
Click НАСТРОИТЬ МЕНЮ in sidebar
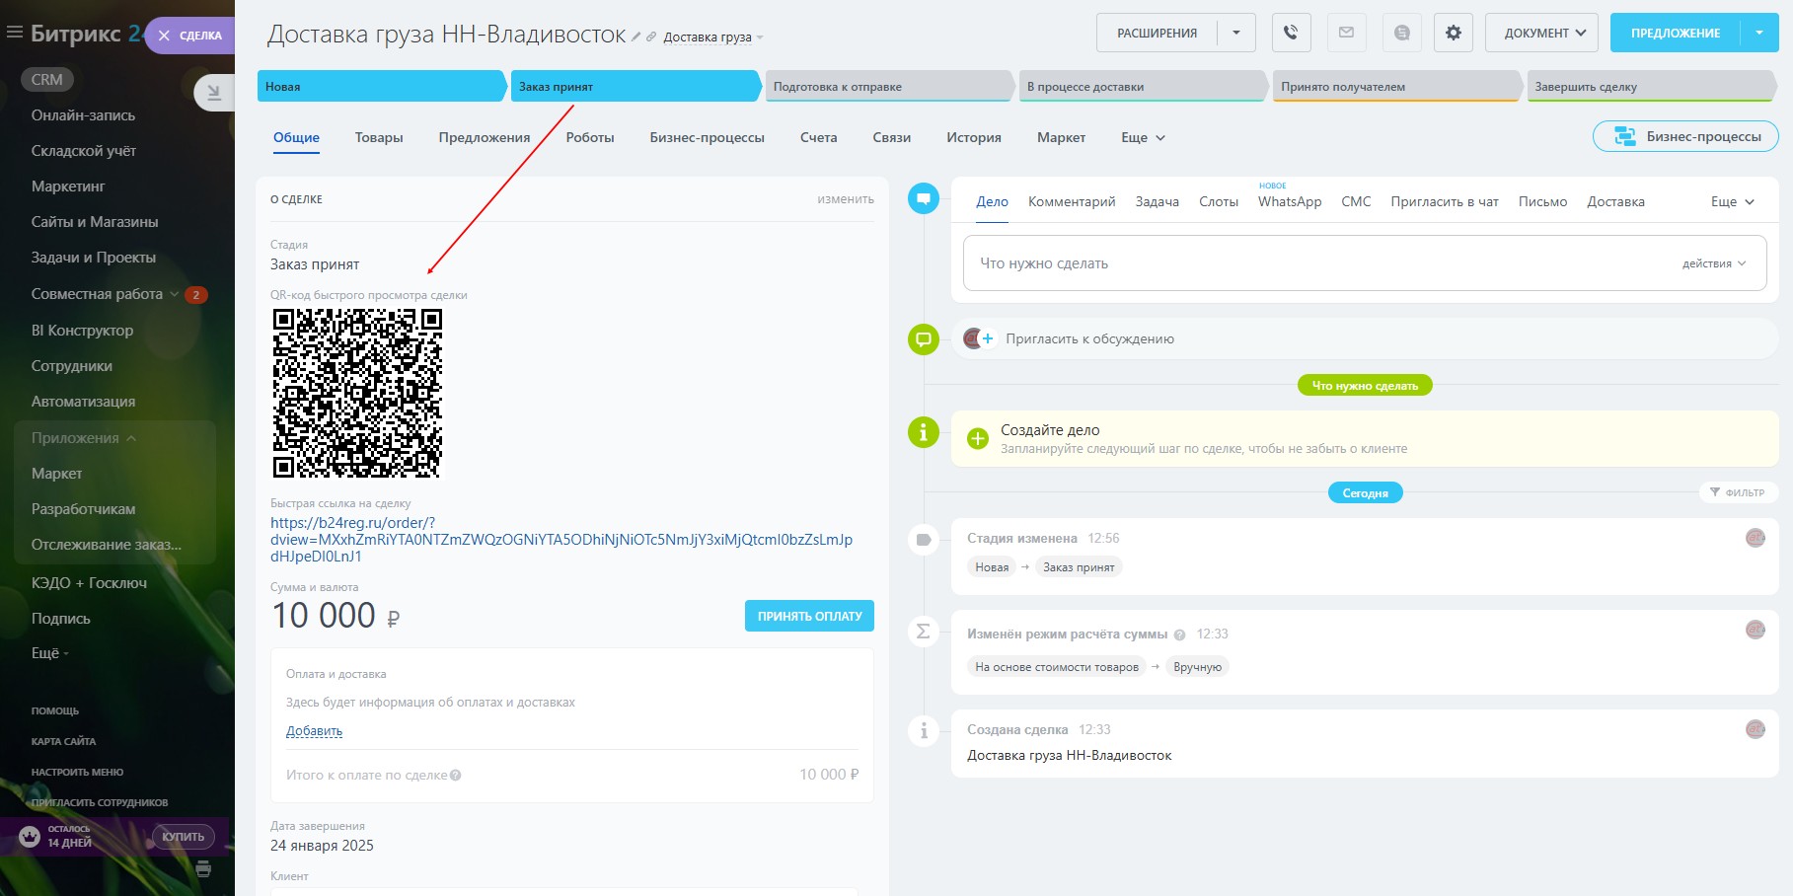click(x=77, y=772)
